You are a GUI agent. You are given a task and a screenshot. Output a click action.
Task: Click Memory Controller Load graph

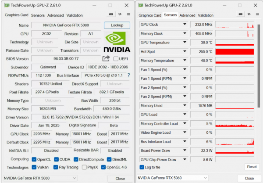click(235, 124)
